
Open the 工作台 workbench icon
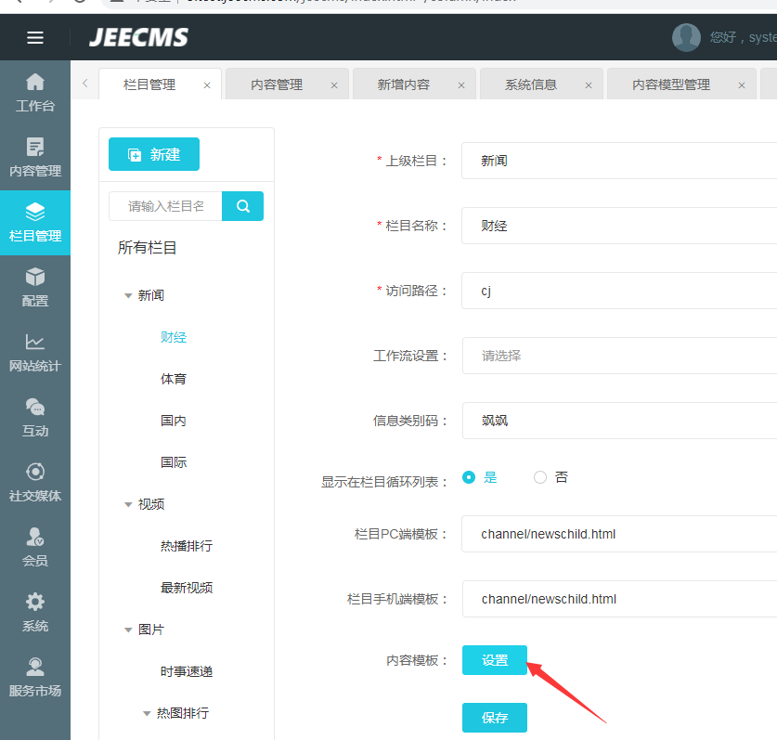coord(35,92)
